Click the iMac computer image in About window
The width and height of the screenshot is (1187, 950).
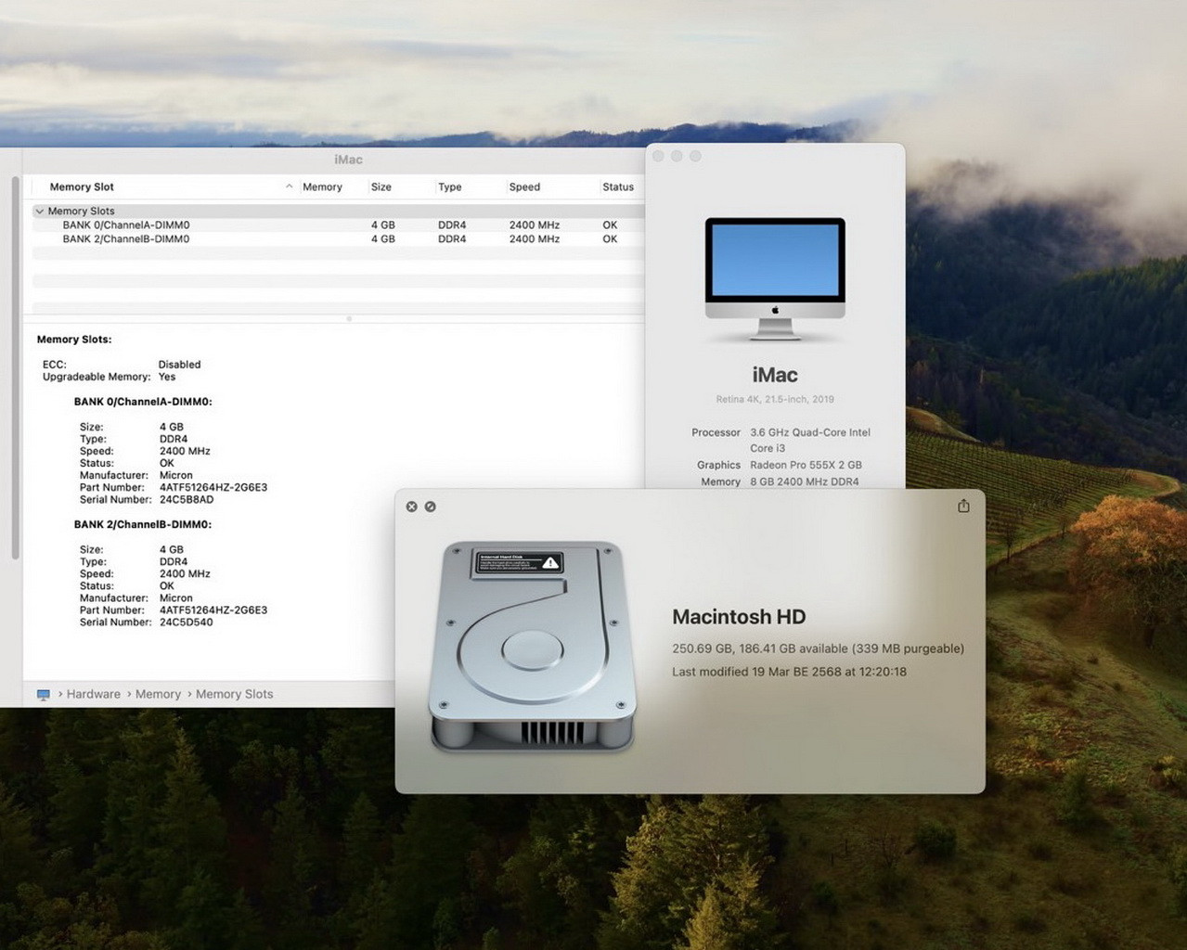tap(775, 278)
